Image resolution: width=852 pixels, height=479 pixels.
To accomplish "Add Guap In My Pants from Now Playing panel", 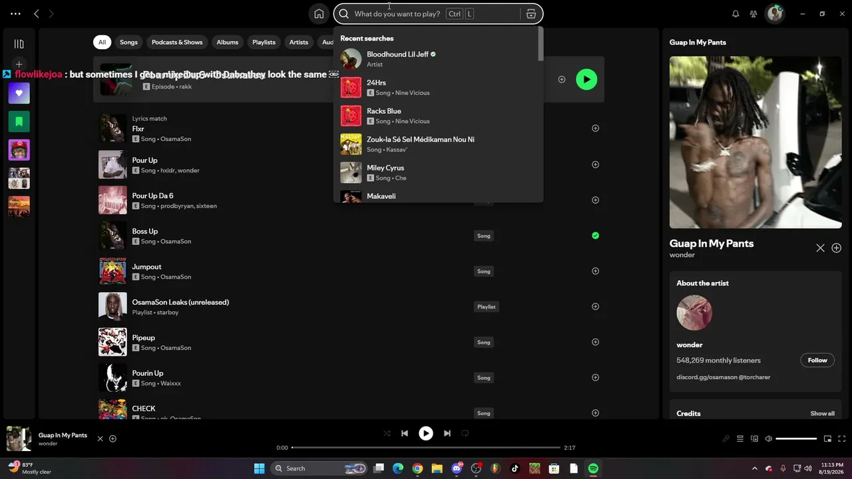I will coord(837,248).
